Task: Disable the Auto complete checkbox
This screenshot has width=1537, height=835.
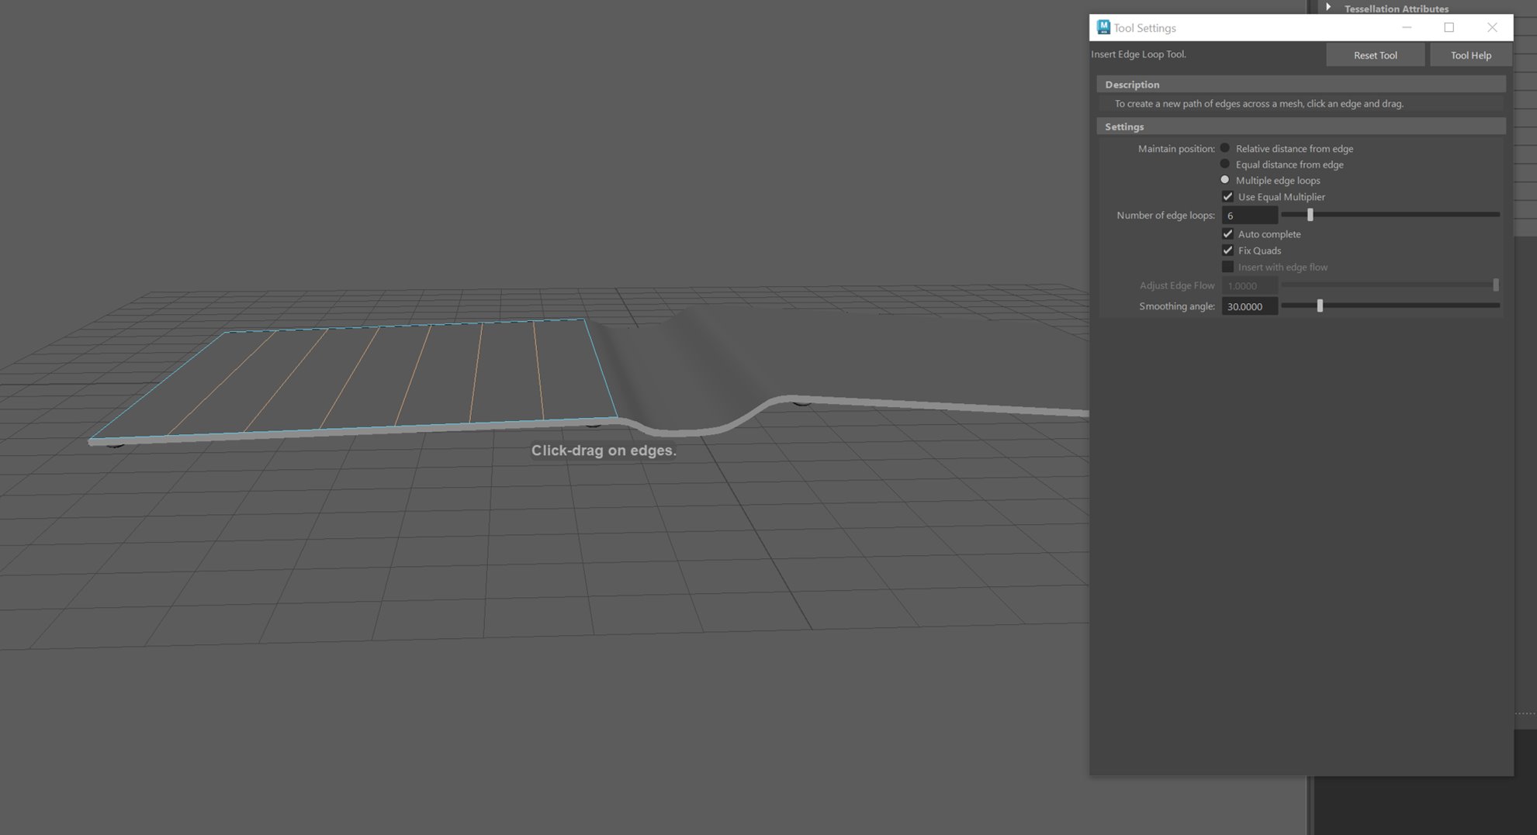Action: coord(1227,234)
